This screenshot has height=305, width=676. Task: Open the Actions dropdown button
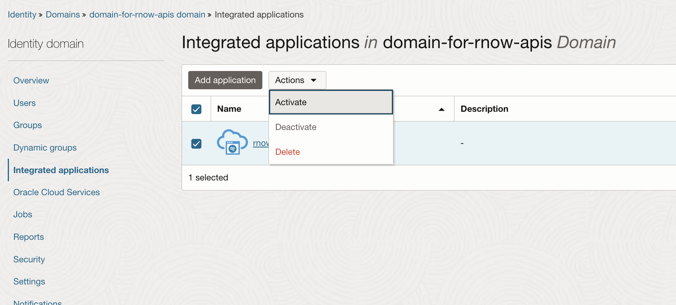297,80
